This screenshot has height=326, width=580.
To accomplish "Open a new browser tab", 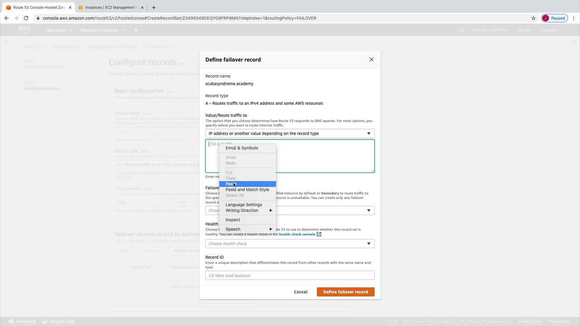I will click(154, 7).
